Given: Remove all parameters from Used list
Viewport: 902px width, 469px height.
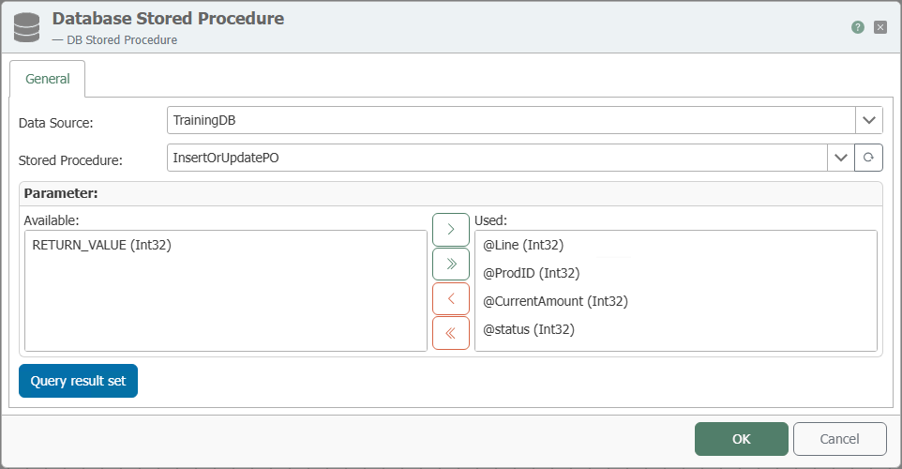Looking at the screenshot, I should (451, 333).
